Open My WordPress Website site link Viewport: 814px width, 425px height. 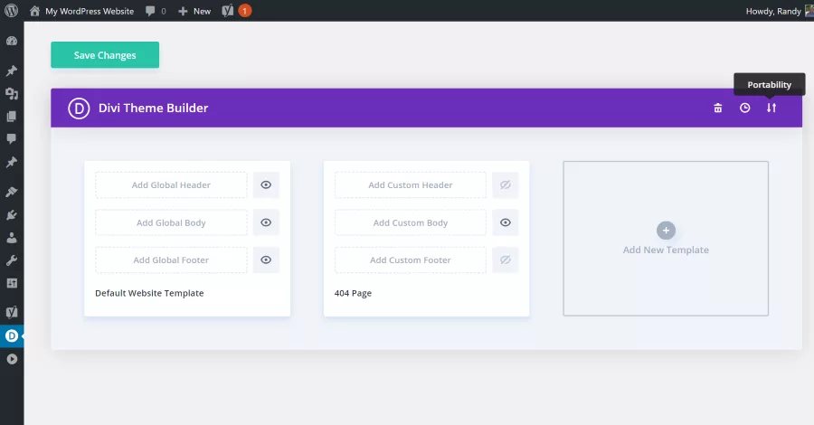(x=81, y=11)
